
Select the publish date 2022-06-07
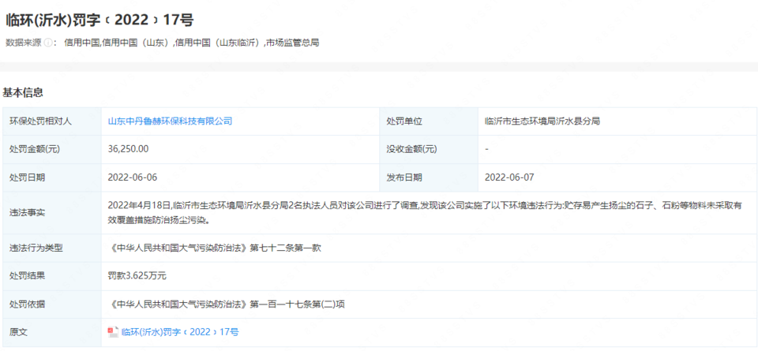pos(509,177)
